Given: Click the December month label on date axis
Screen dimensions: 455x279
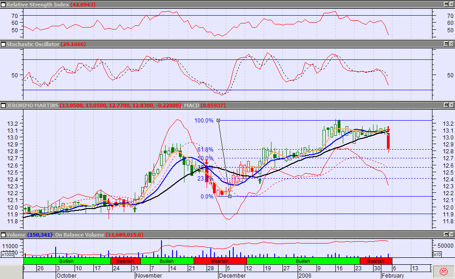Looking at the screenshot, I should (232, 275).
